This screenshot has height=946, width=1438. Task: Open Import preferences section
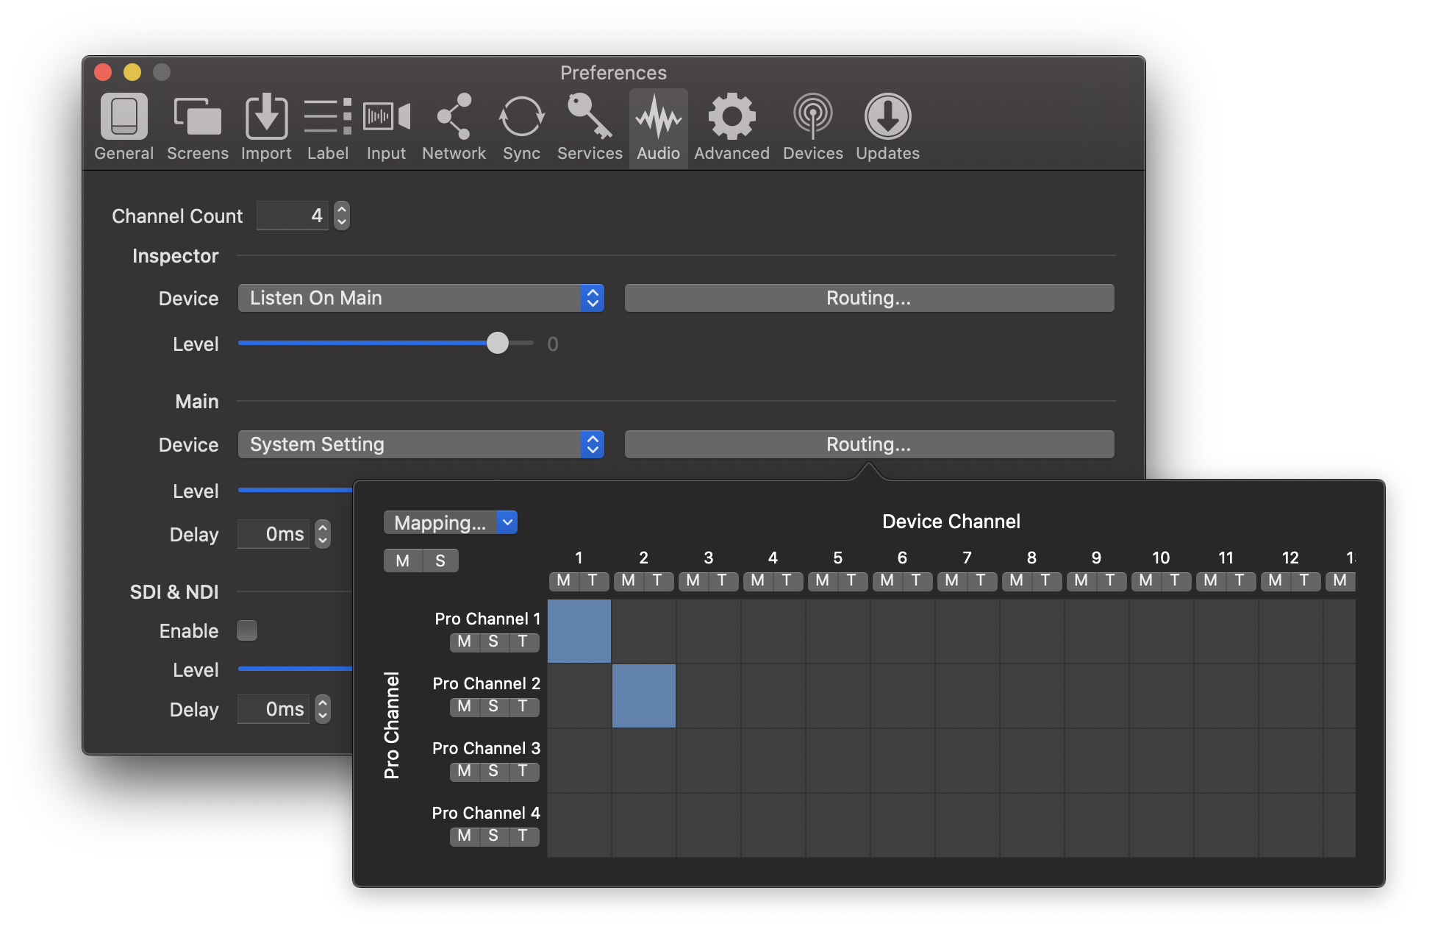266,127
